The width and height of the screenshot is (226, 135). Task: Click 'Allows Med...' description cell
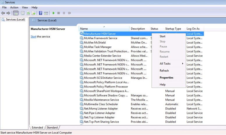[139, 56]
